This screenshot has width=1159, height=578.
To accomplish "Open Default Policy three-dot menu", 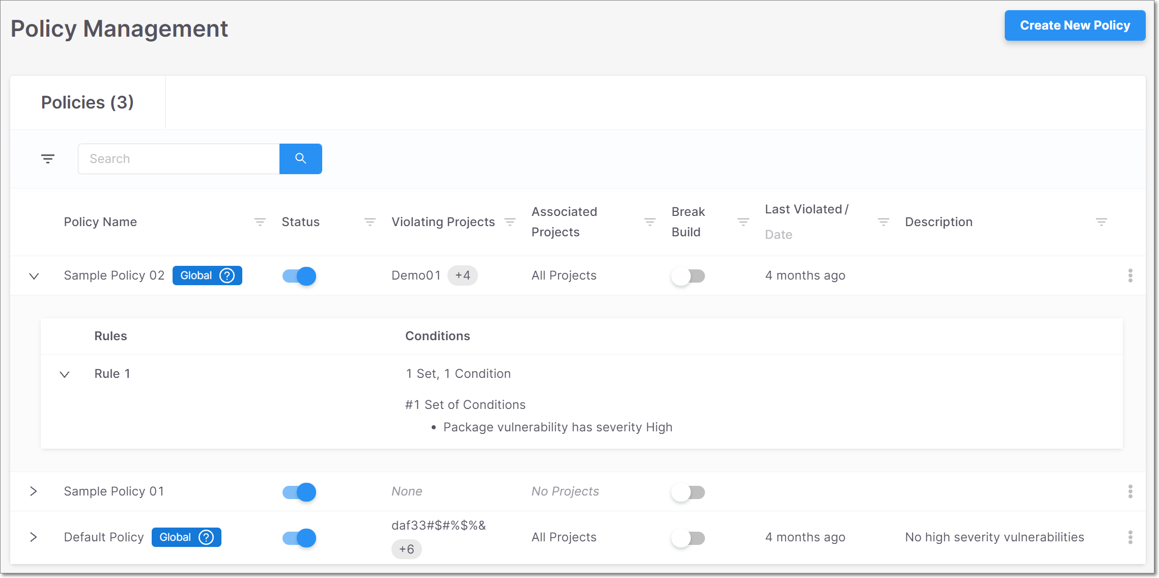I will point(1130,537).
